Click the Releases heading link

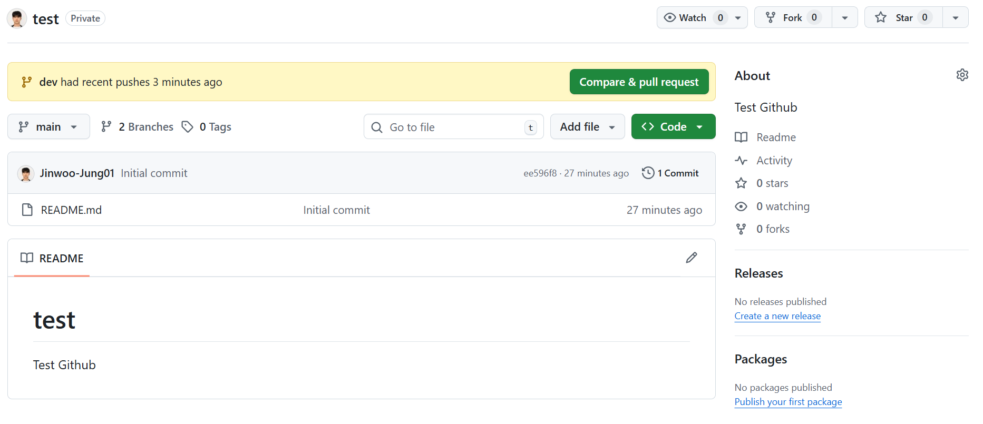[x=758, y=273]
